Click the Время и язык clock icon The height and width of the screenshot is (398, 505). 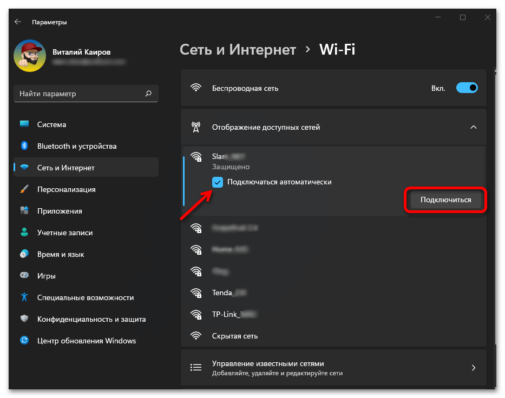click(24, 254)
